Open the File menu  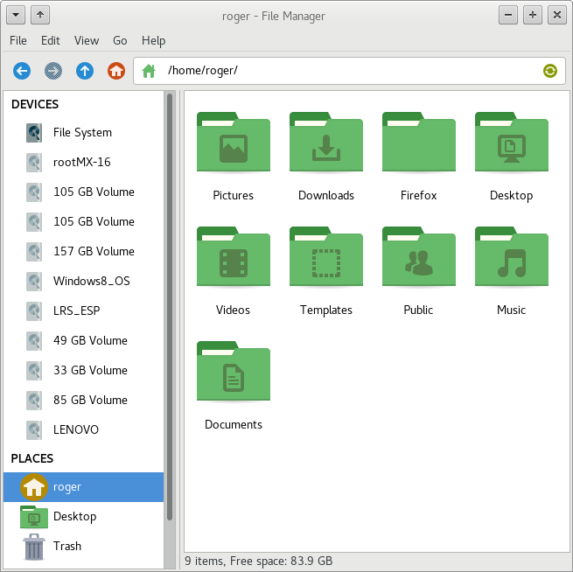pyautogui.click(x=18, y=40)
